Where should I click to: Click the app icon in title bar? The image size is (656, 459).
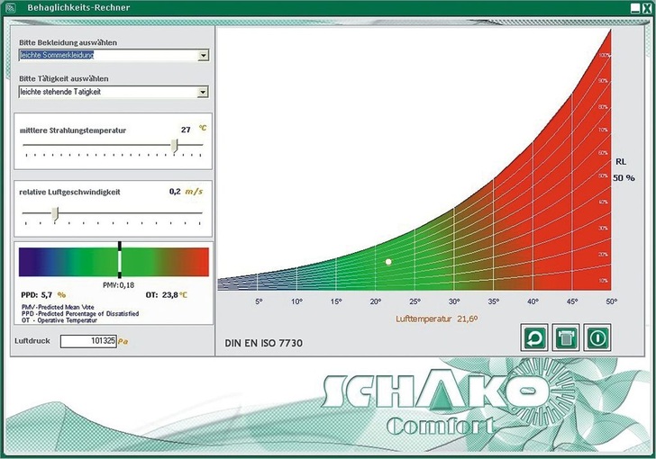coord(9,8)
